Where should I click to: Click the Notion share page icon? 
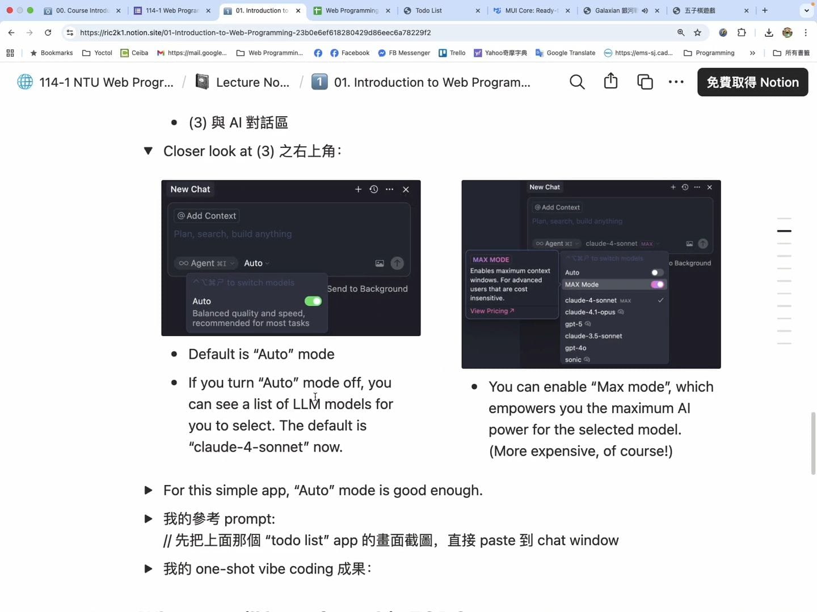610,82
